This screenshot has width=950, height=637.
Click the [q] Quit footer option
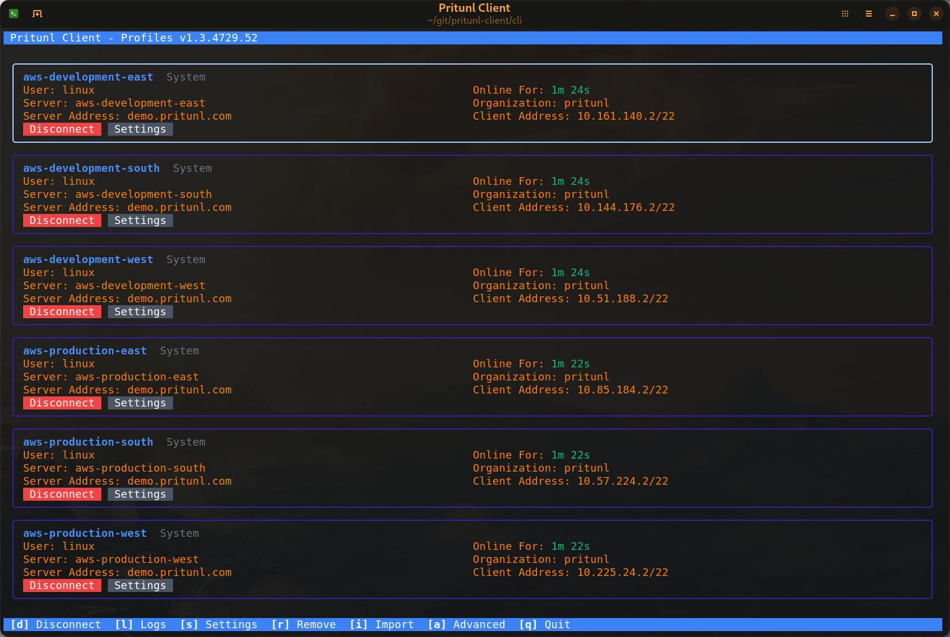pyautogui.click(x=545, y=625)
